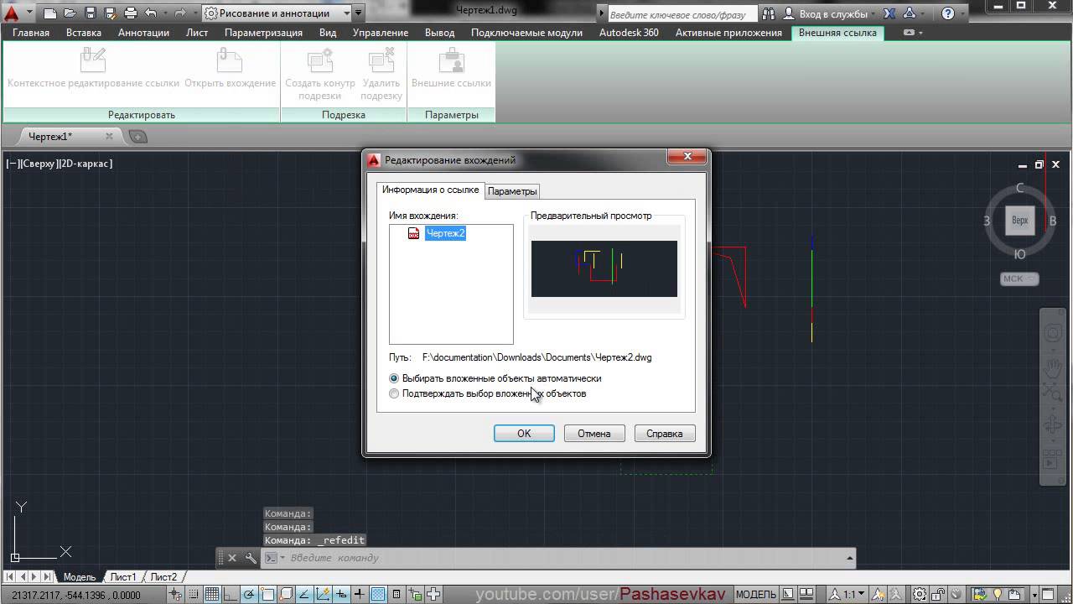The image size is (1073, 604).
Task: Click the Внешние ссылки ribbon icon
Action: 451,60
